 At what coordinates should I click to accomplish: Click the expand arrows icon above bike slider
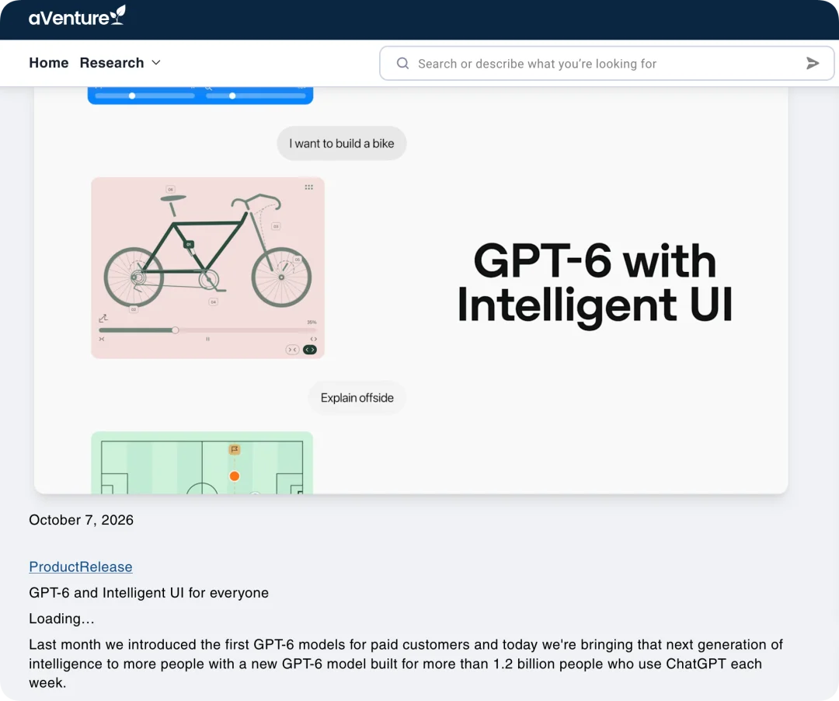click(103, 319)
